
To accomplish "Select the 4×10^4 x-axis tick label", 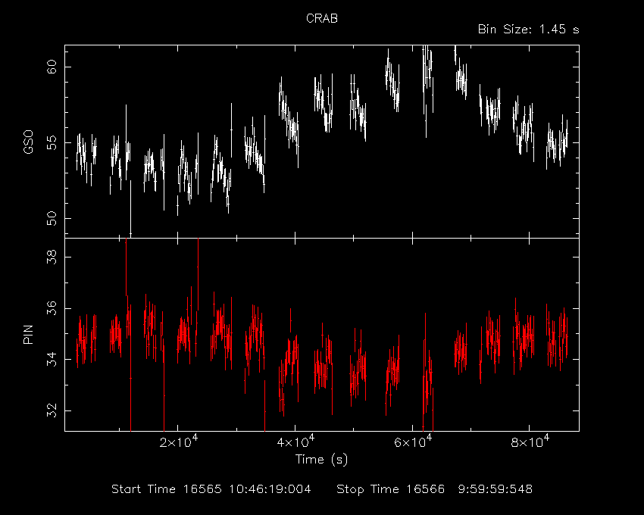I will point(295,442).
